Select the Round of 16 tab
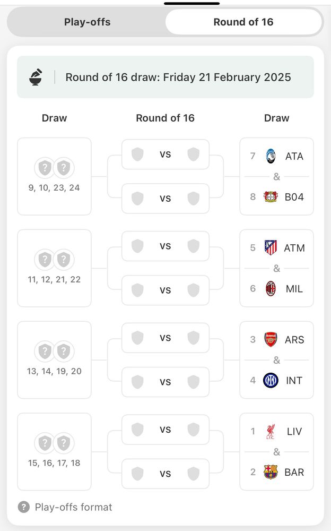 point(243,22)
